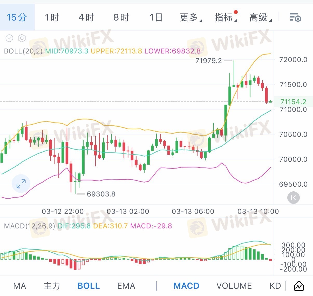Expand the 更多 timeframe dropdown
The height and width of the screenshot is (296, 313).
tap(191, 18)
